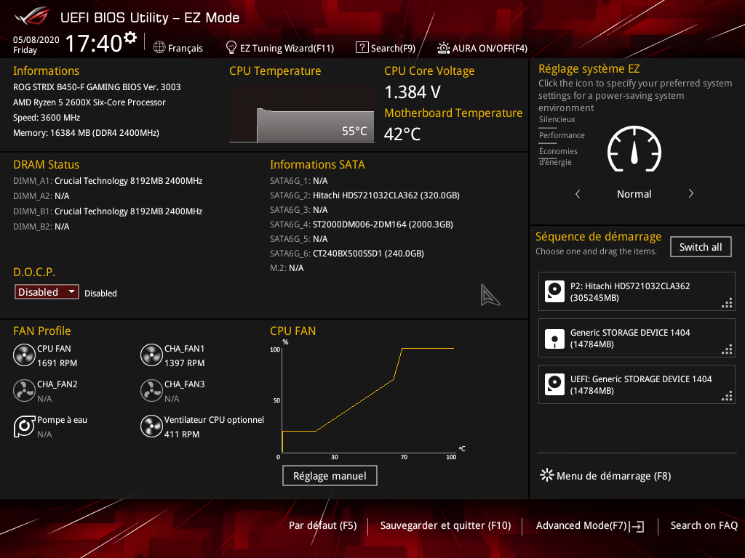
Task: Click the M.2: N/A entry
Action: [287, 268]
